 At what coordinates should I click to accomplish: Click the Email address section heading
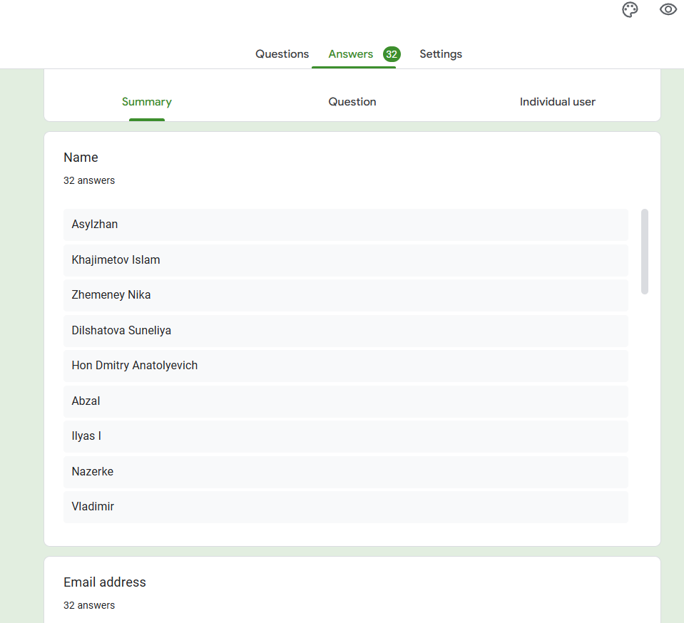tap(105, 582)
